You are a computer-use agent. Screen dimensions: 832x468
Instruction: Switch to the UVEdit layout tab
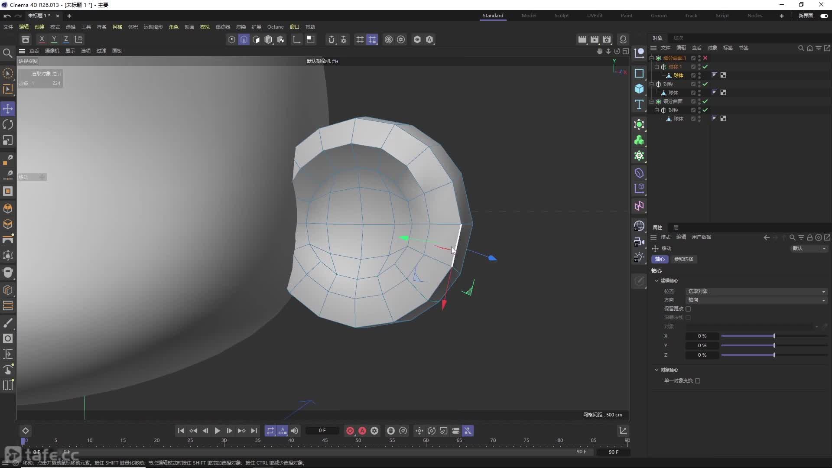click(x=595, y=16)
